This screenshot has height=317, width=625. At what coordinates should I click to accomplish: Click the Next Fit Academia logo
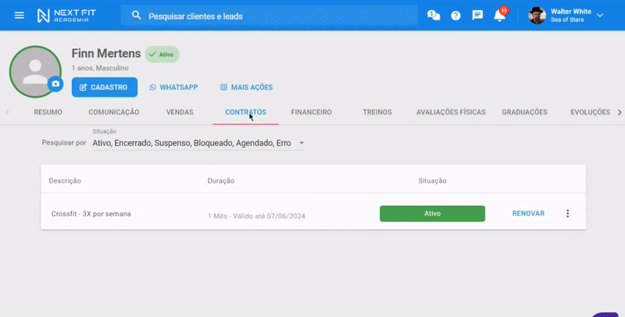(66, 16)
